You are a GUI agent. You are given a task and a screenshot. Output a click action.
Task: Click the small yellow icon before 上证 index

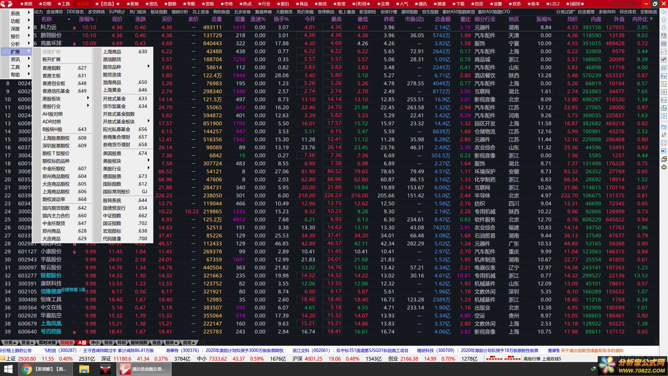3,359
